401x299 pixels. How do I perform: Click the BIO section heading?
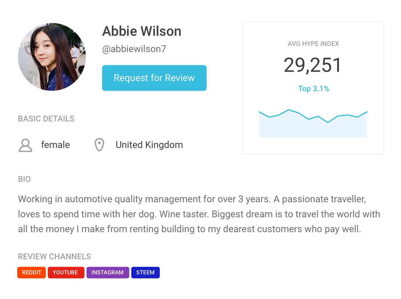[24, 179]
